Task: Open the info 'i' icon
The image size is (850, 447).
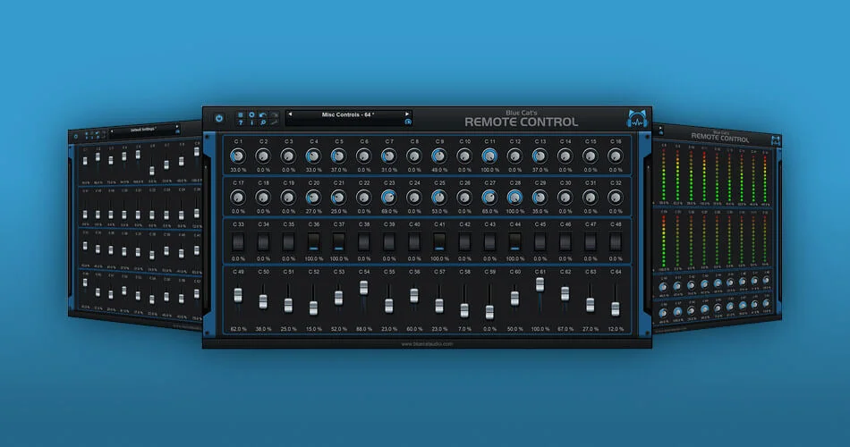Action: tap(251, 123)
